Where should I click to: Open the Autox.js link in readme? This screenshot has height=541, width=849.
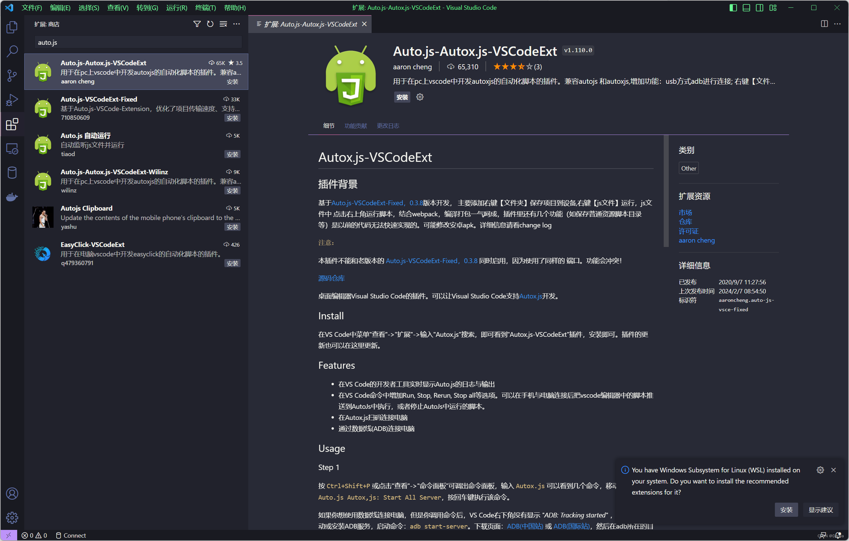(x=530, y=296)
